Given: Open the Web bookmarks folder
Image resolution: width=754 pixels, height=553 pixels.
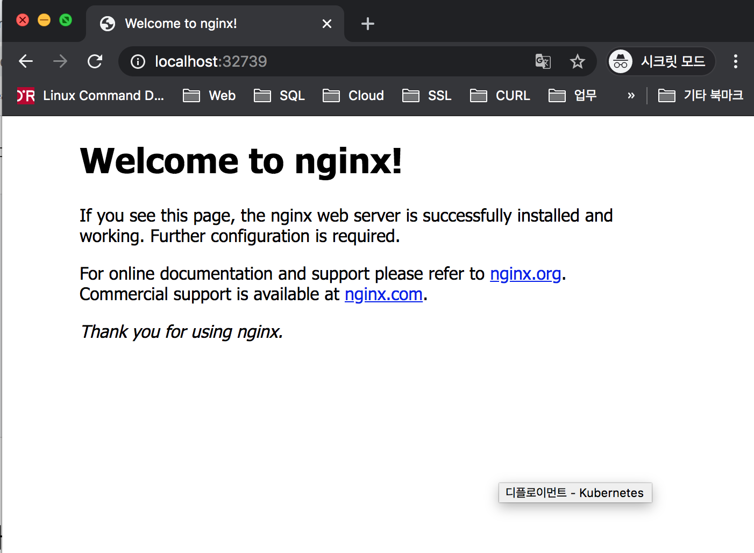Looking at the screenshot, I should tap(209, 96).
